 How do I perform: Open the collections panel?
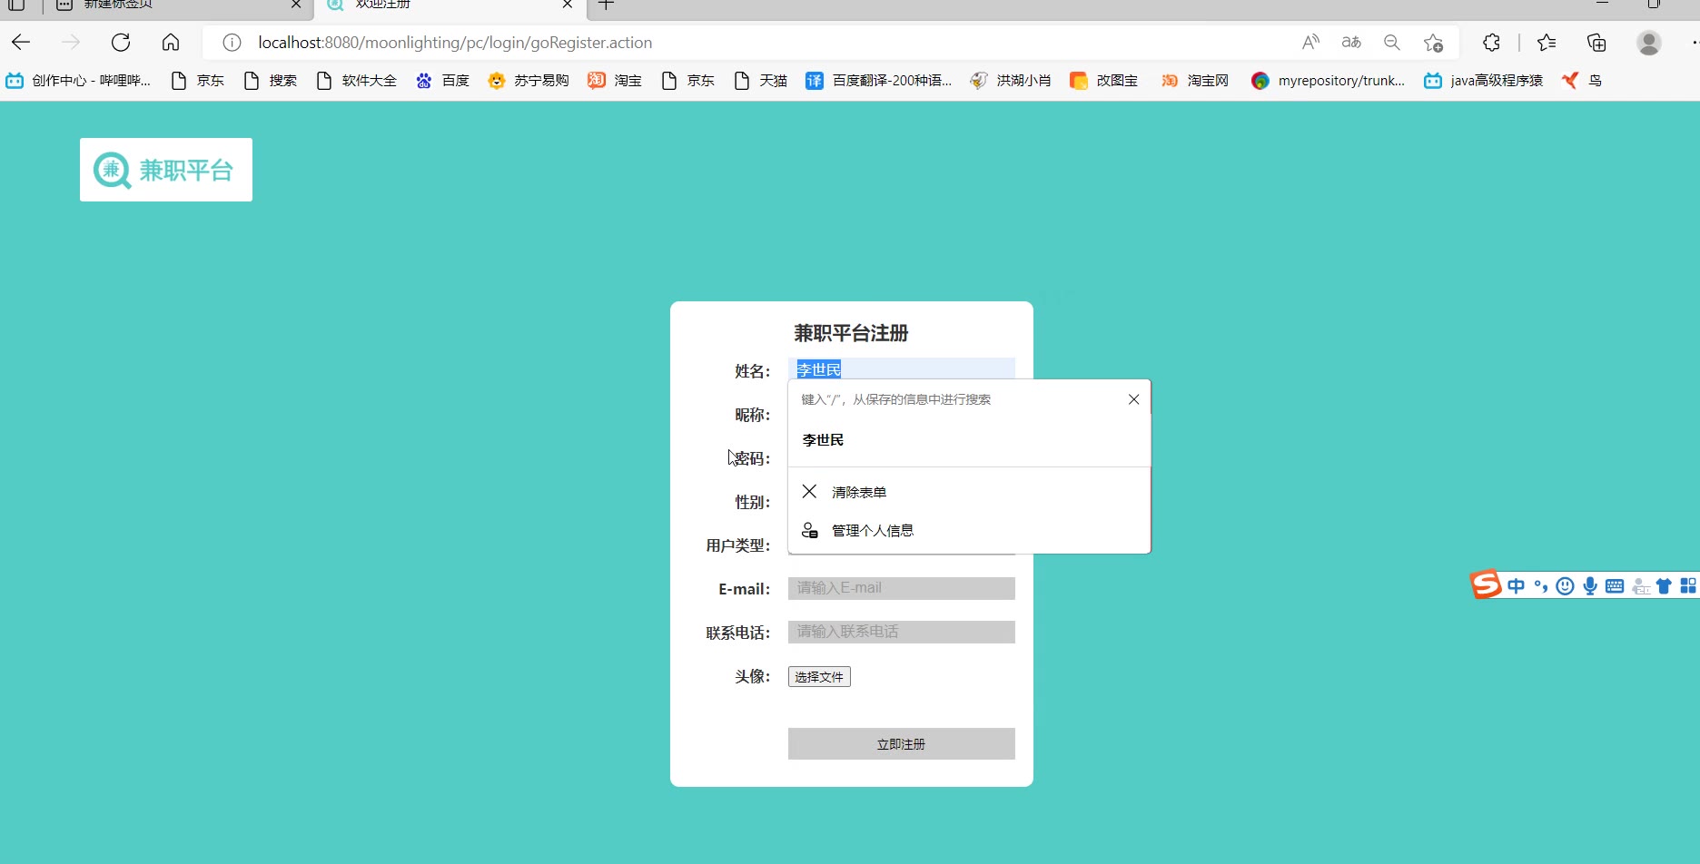pos(1596,43)
